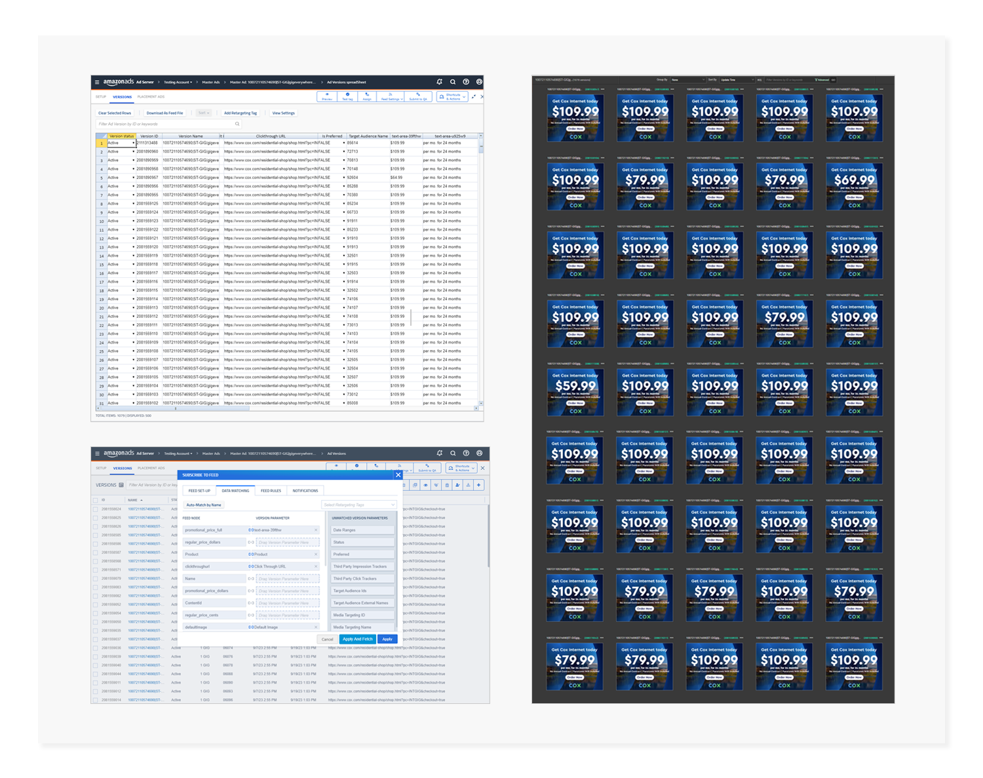Open notifications bell in the lower Ad Versions window
Viewport: 983px width, 778px height.
440,453
